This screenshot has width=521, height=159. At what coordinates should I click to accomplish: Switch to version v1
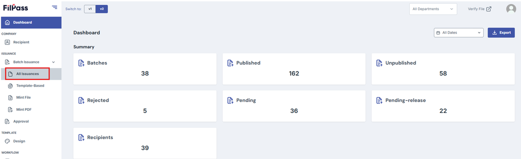pyautogui.click(x=90, y=9)
